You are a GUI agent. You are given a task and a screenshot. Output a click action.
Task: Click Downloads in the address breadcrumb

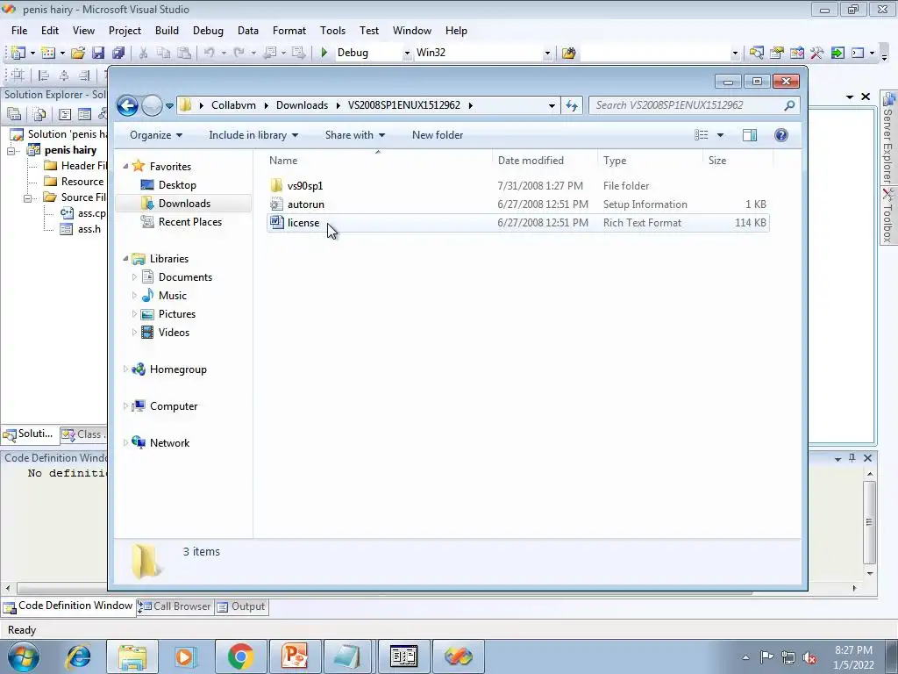coord(302,105)
